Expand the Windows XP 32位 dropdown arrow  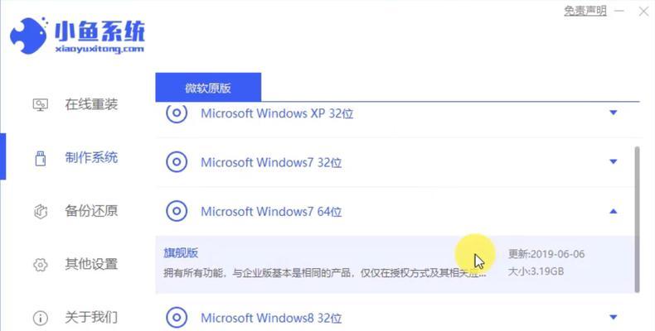[614, 113]
